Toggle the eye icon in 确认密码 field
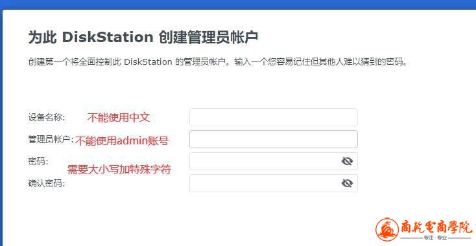Image resolution: width=476 pixels, height=246 pixels. coord(347,183)
